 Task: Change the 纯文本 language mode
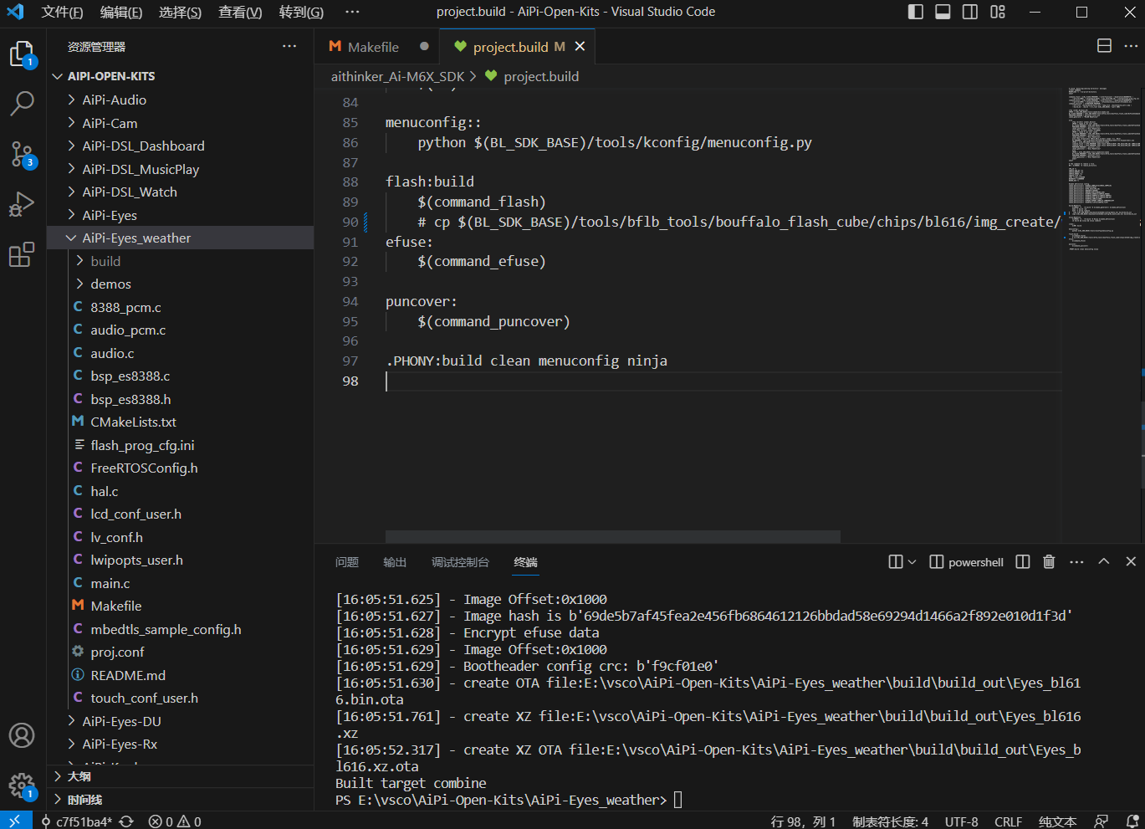tap(1057, 821)
